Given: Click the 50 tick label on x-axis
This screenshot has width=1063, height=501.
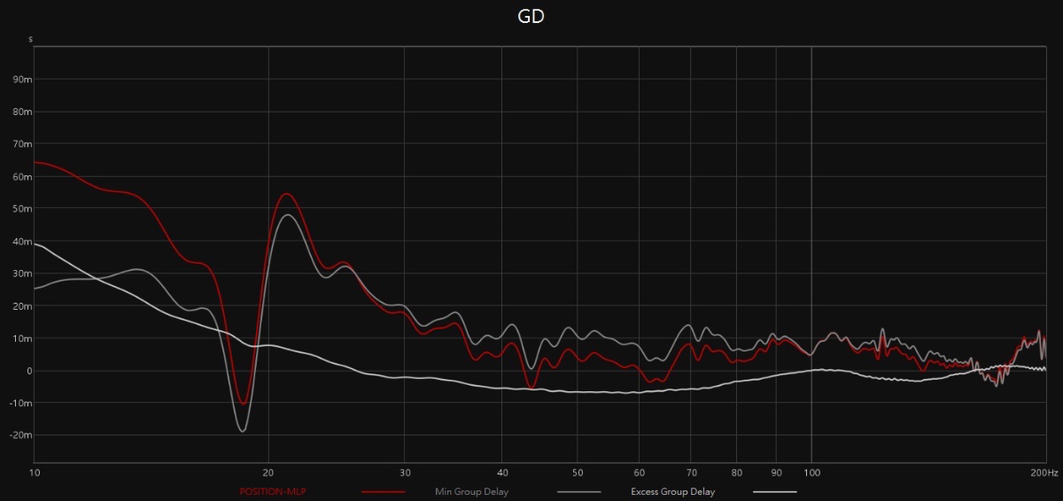Looking at the screenshot, I should (577, 474).
